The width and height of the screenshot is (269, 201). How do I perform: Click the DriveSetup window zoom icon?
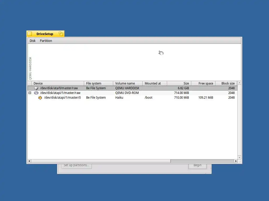pyautogui.click(x=61, y=34)
